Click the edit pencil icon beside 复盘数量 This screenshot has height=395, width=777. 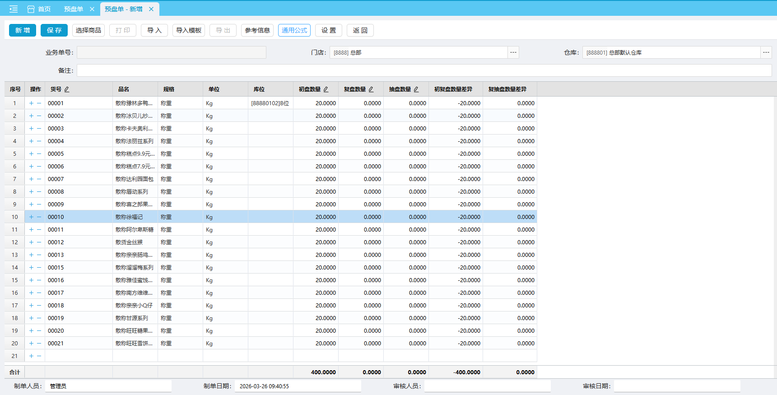(371, 89)
